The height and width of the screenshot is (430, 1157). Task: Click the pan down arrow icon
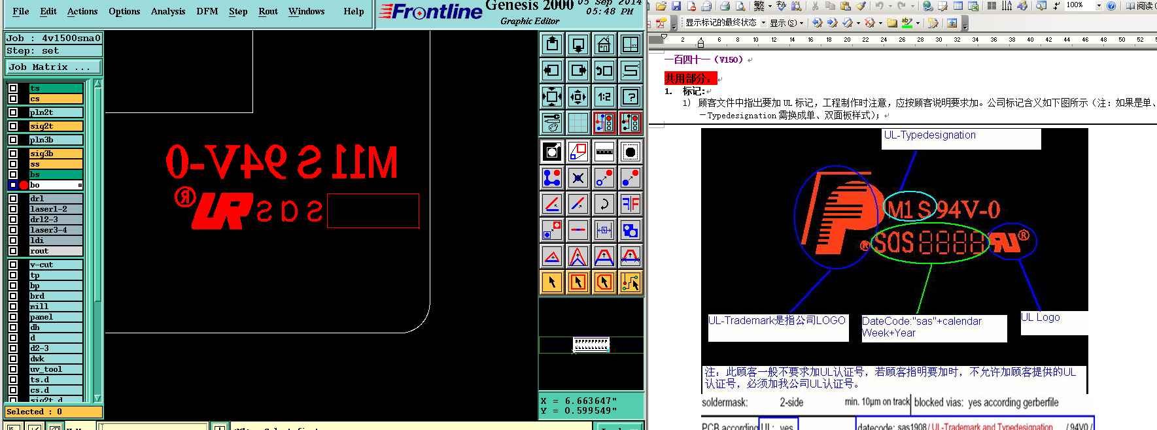pos(578,44)
